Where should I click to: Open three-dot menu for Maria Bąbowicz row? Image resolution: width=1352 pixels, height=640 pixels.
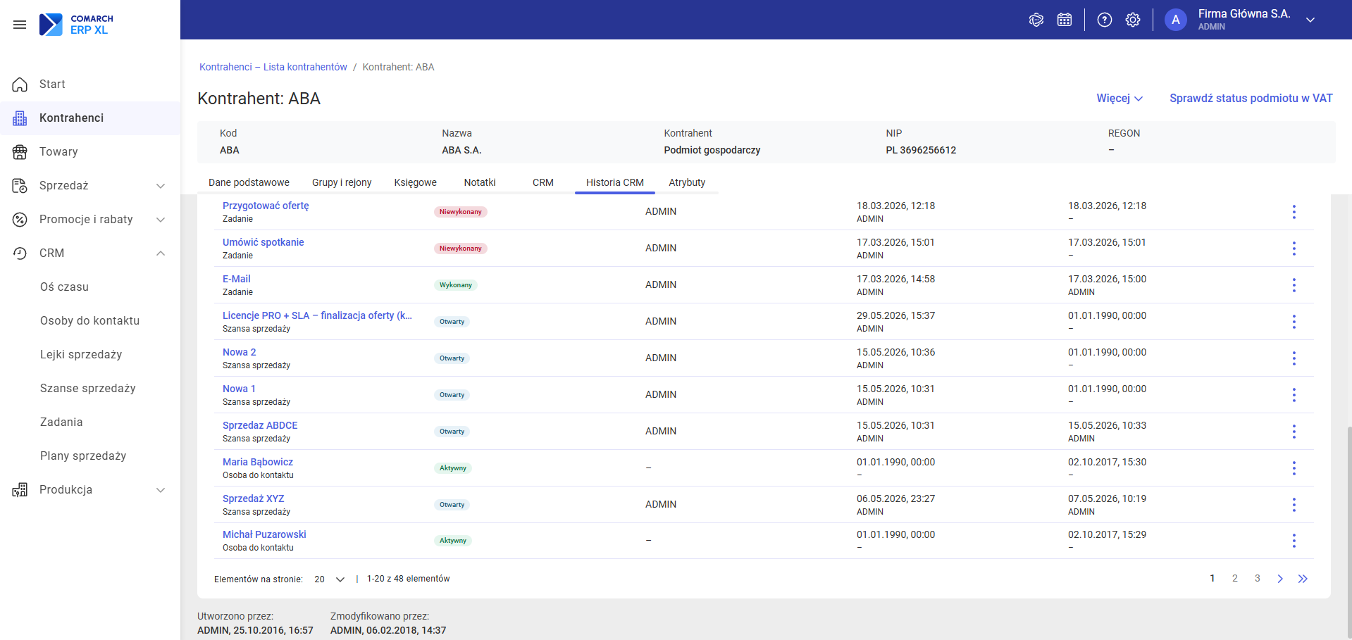click(x=1294, y=468)
